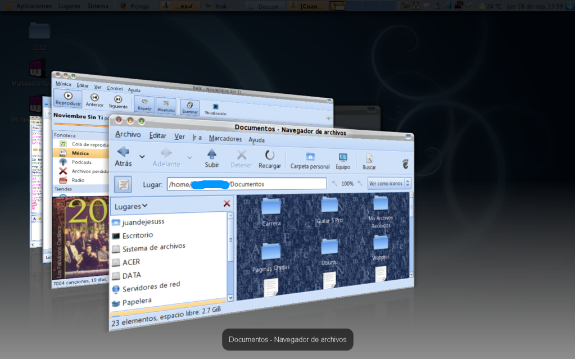
Task: Open the Archivo menu in the file browser
Action: pyautogui.click(x=128, y=134)
